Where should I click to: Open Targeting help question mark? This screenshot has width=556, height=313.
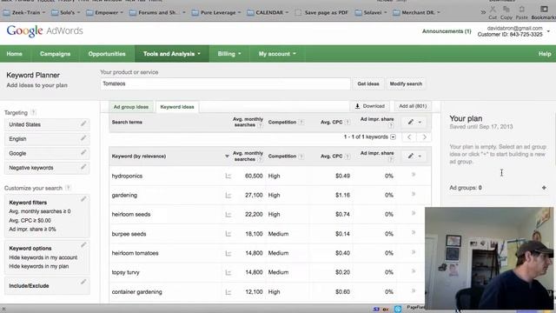(x=33, y=112)
